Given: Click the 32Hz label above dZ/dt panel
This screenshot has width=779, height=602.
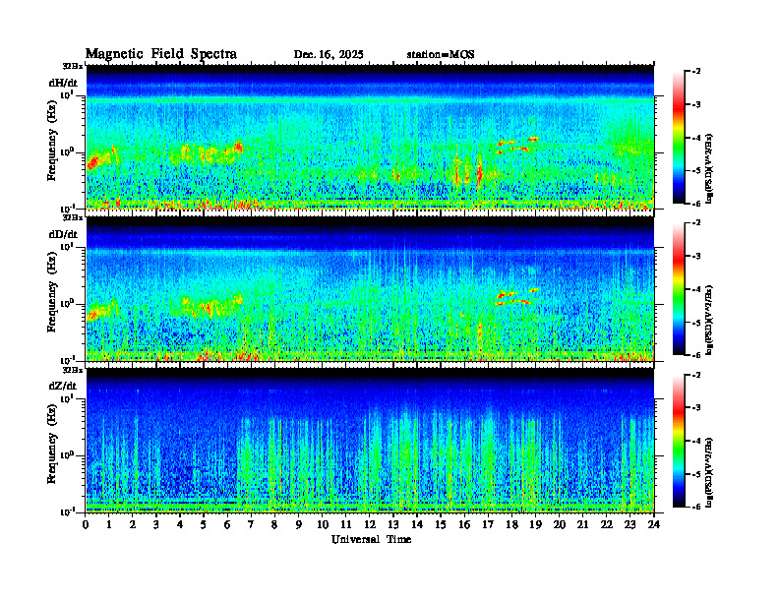Looking at the screenshot, I should (72, 370).
